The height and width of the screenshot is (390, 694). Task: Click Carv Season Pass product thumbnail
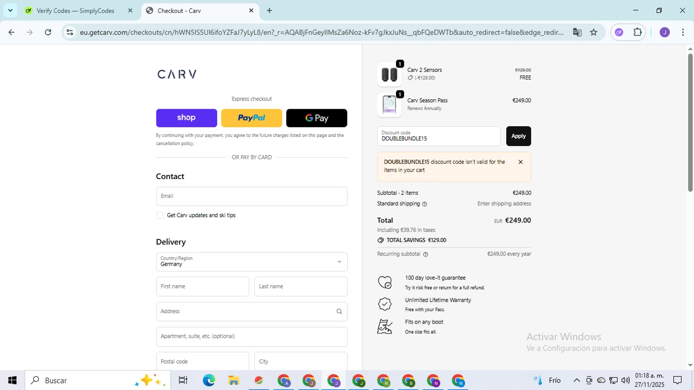(x=389, y=105)
